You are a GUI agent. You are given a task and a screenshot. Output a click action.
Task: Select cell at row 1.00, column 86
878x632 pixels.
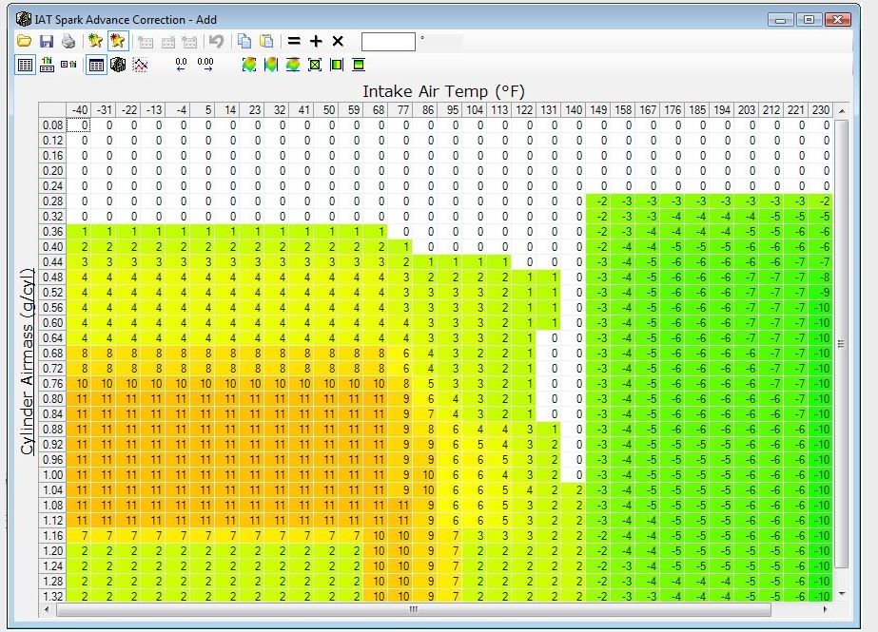[x=425, y=475]
